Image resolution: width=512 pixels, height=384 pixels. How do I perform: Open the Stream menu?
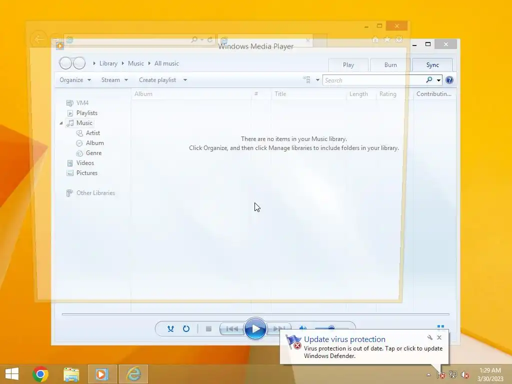(114, 80)
